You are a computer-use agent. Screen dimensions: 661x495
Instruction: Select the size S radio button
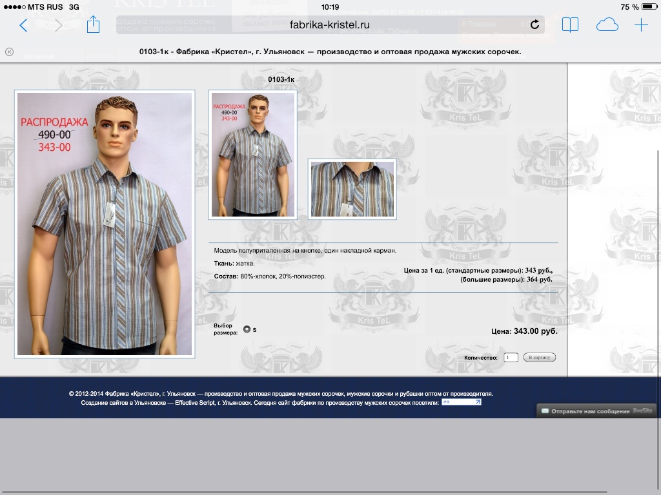pos(247,329)
